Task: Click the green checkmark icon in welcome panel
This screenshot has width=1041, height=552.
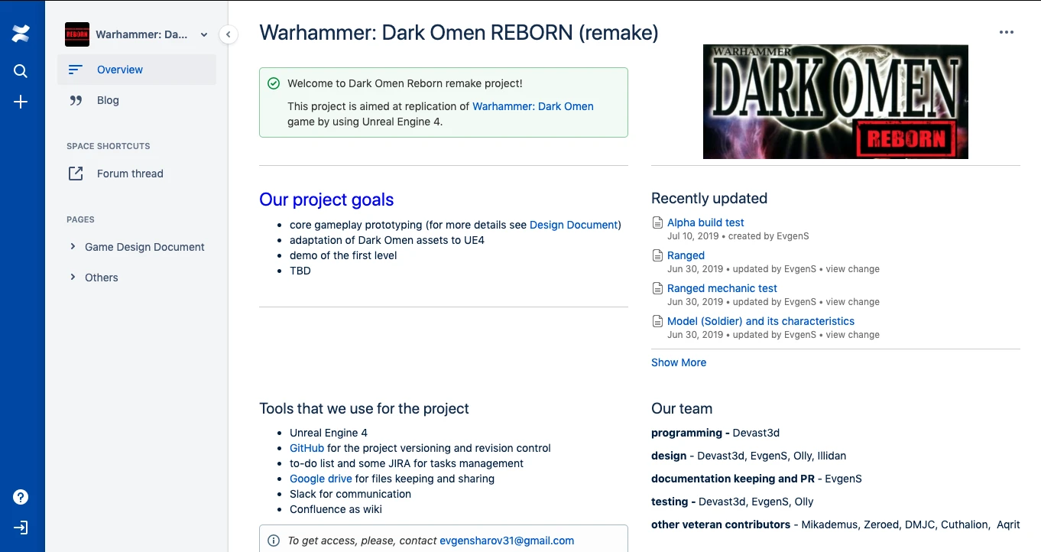Action: coord(274,83)
